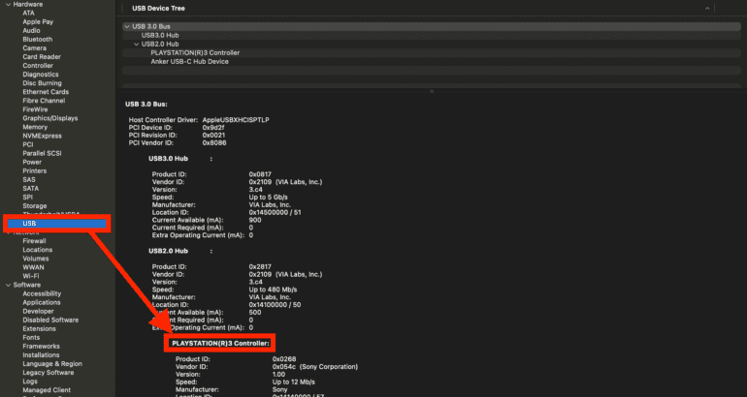Viewport: 747px width, 397px height.
Task: Open Bluetooth hardware info
Action: coord(37,39)
